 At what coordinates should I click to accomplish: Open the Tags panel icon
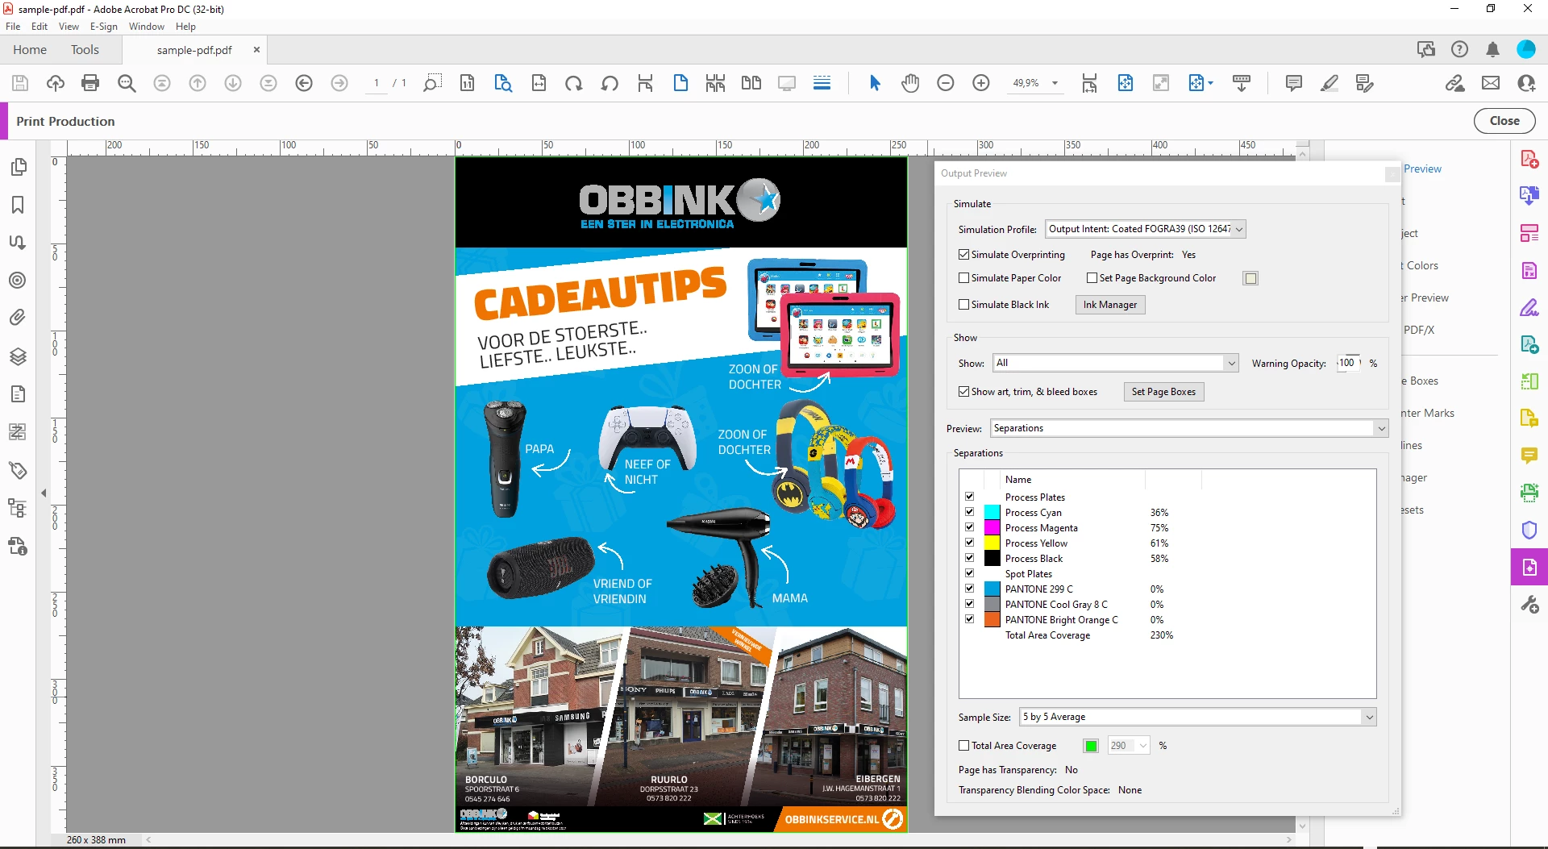point(18,470)
